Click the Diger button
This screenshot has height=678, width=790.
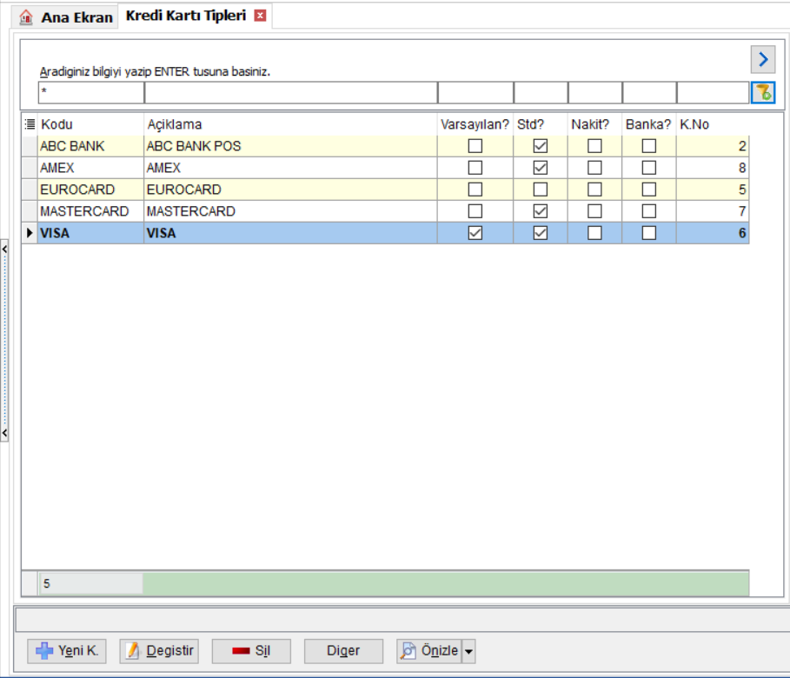(x=343, y=651)
